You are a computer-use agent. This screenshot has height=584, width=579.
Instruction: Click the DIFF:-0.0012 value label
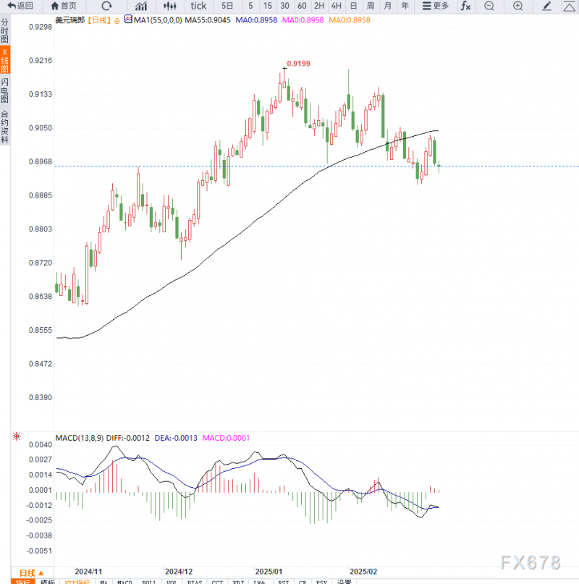coord(128,438)
